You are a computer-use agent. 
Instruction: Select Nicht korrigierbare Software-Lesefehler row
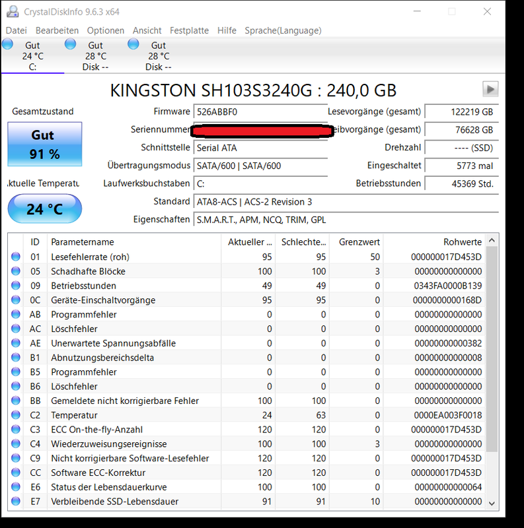[246, 458]
